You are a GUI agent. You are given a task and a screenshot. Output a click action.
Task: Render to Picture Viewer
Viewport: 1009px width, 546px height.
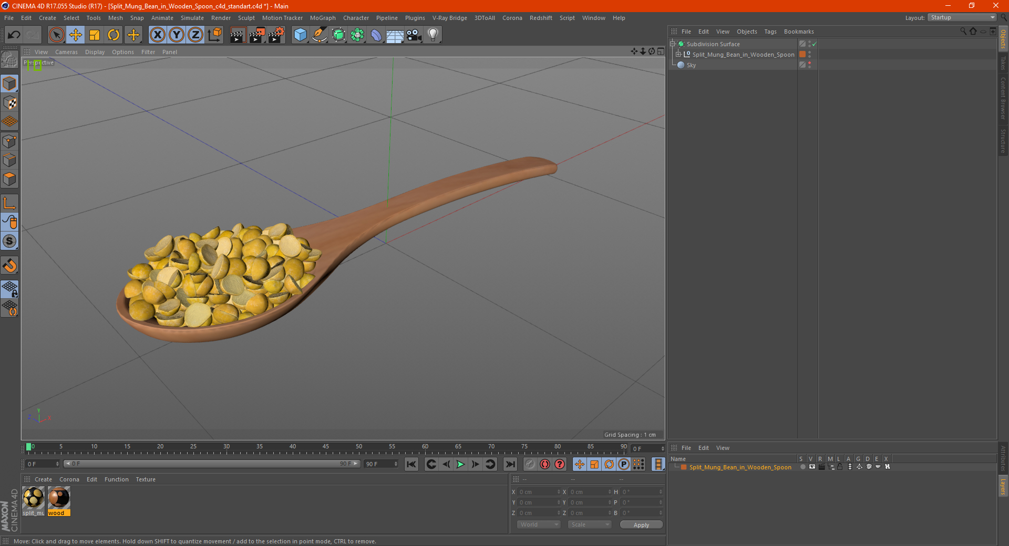coord(257,35)
